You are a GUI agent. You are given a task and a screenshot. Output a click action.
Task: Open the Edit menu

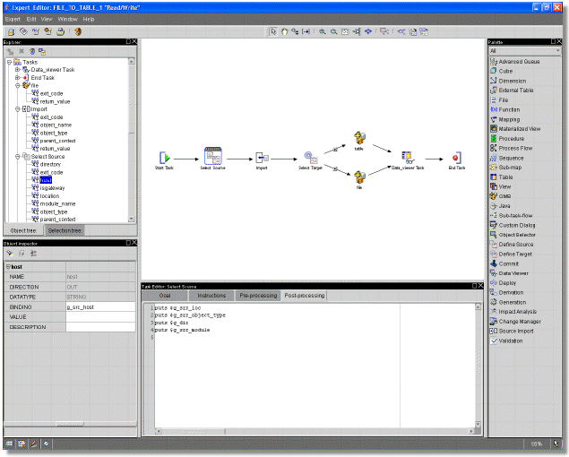coord(31,19)
